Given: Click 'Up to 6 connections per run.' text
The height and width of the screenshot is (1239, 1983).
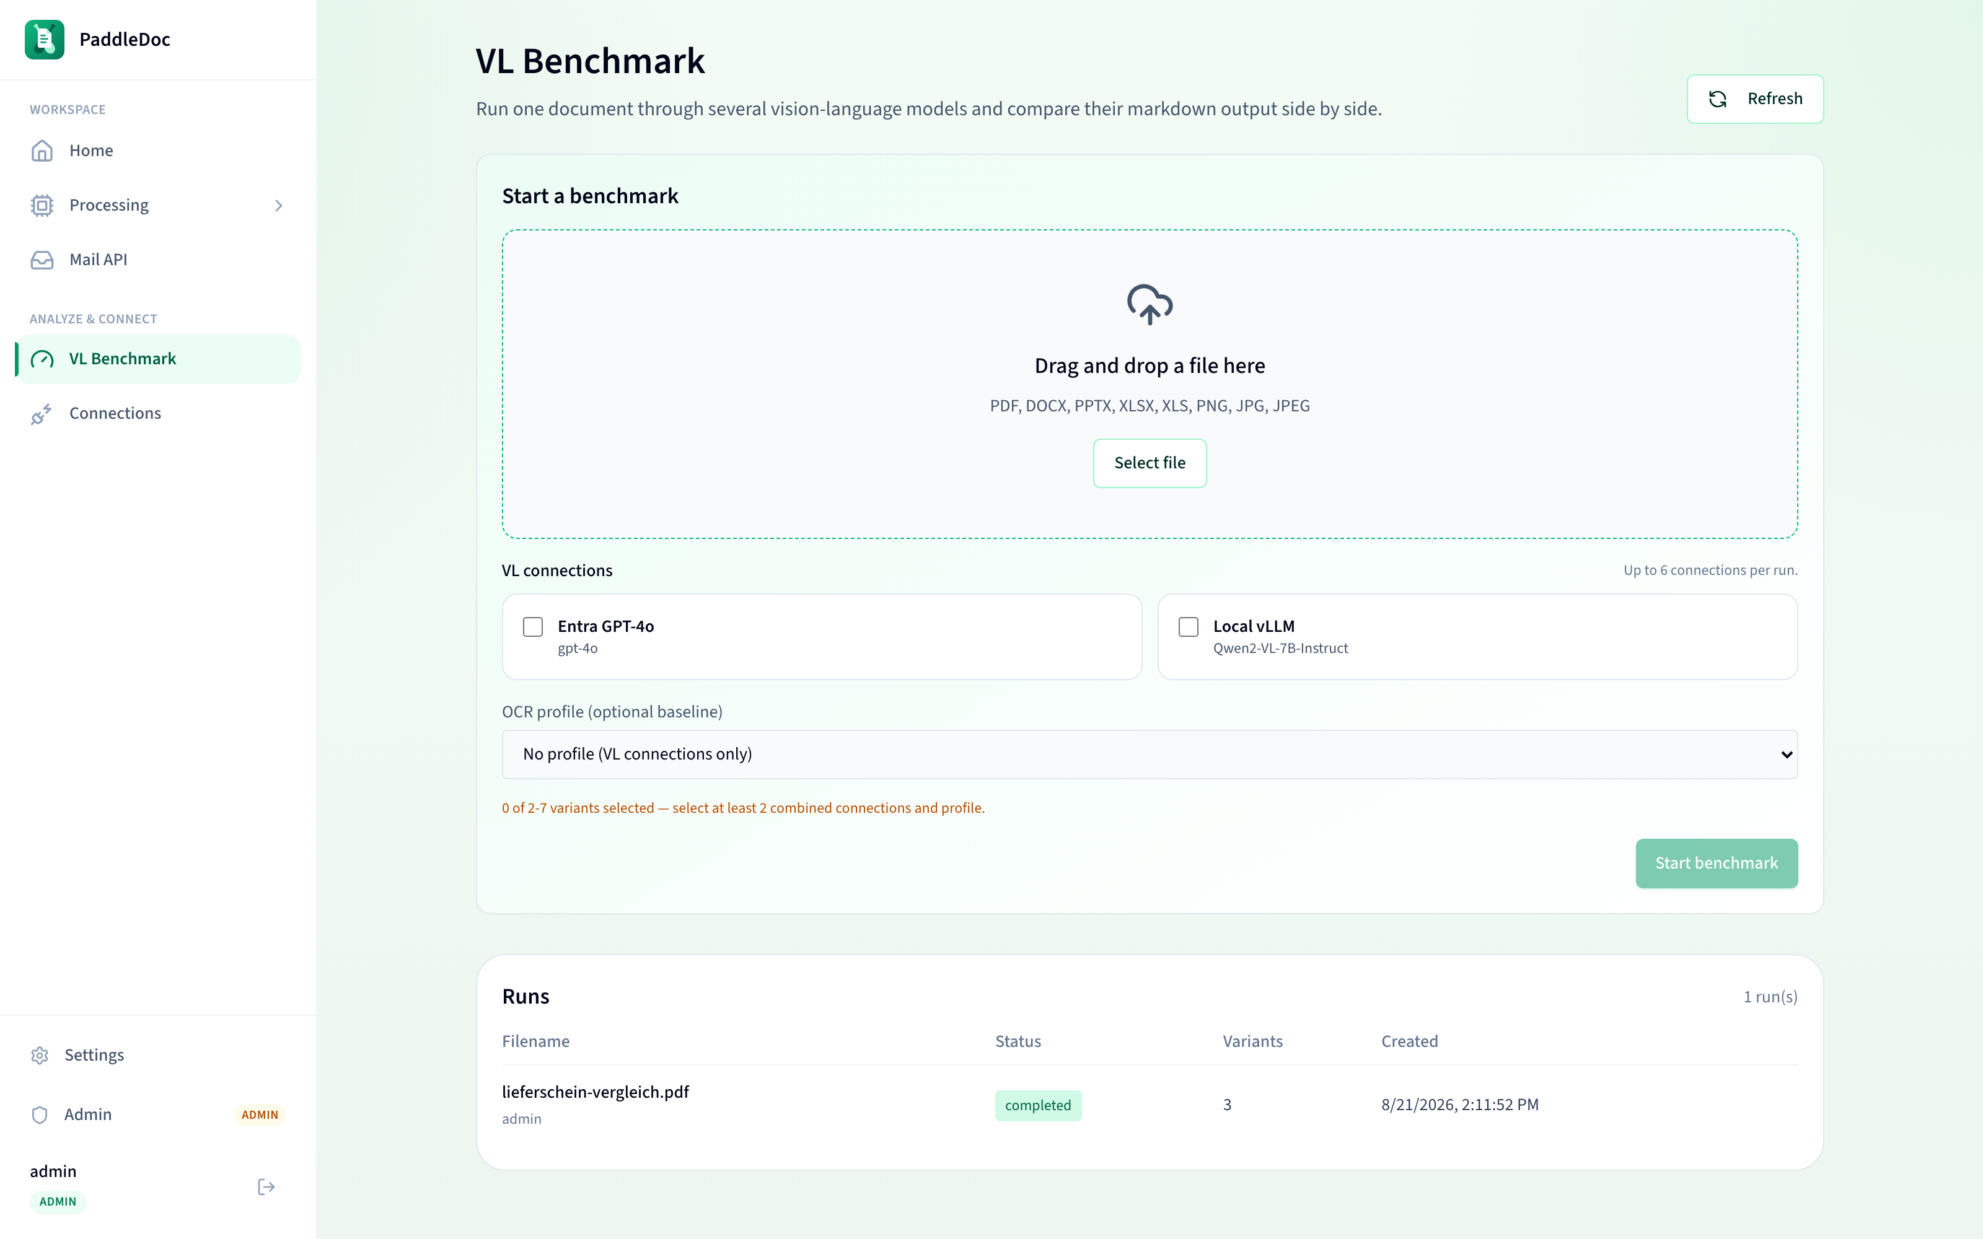Looking at the screenshot, I should [1710, 571].
